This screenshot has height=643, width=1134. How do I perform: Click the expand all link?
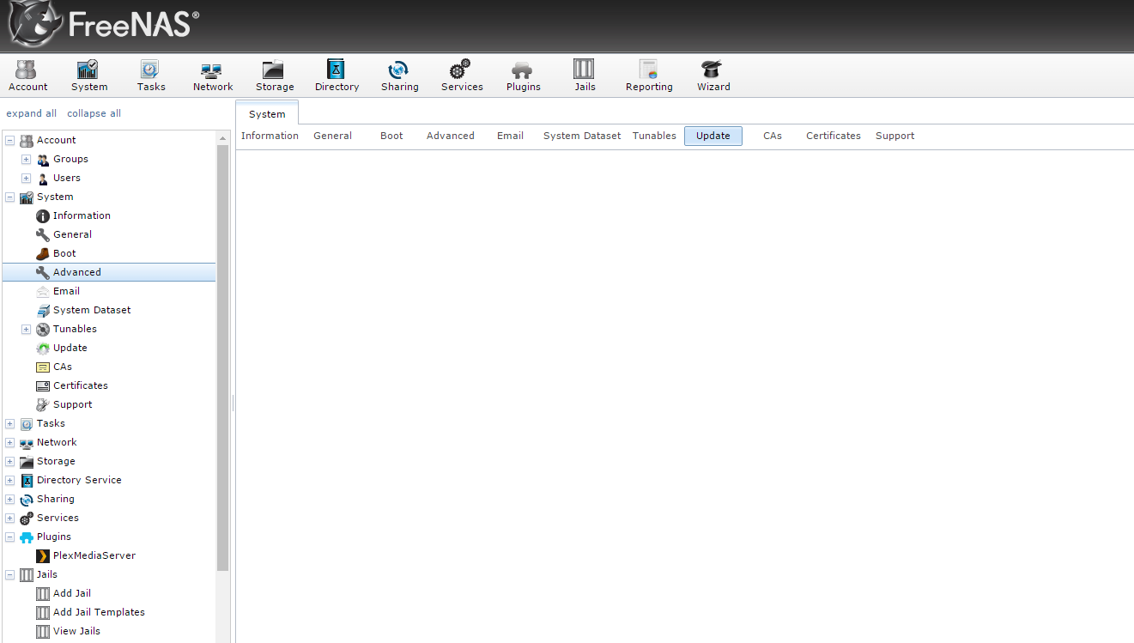(x=32, y=113)
